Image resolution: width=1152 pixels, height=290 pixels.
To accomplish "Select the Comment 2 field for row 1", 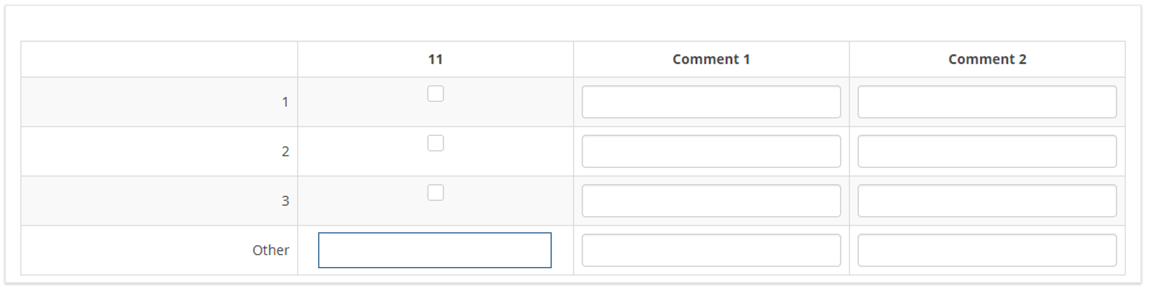I will pos(987,102).
